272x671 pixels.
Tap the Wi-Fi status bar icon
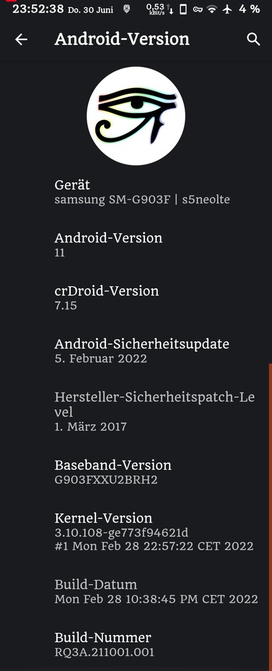coord(211,9)
